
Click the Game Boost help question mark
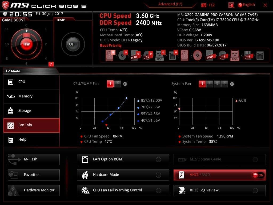(x=51, y=64)
